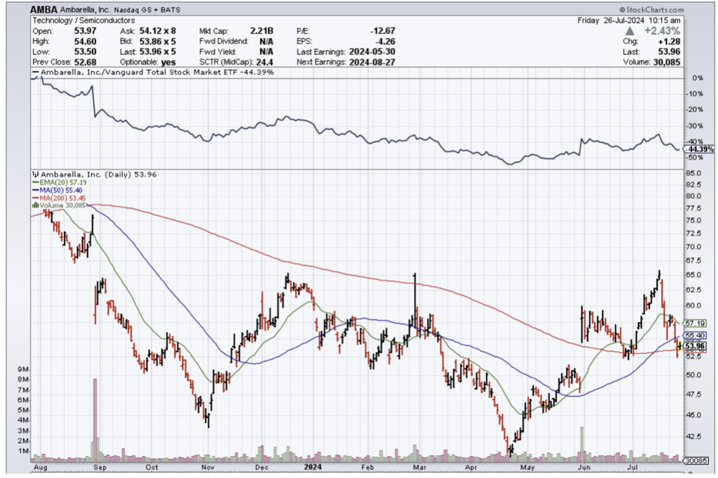Click the candlestick icon beside Ambarella, Inc. (Daily)
Screen dimensions: 718x478
point(35,174)
